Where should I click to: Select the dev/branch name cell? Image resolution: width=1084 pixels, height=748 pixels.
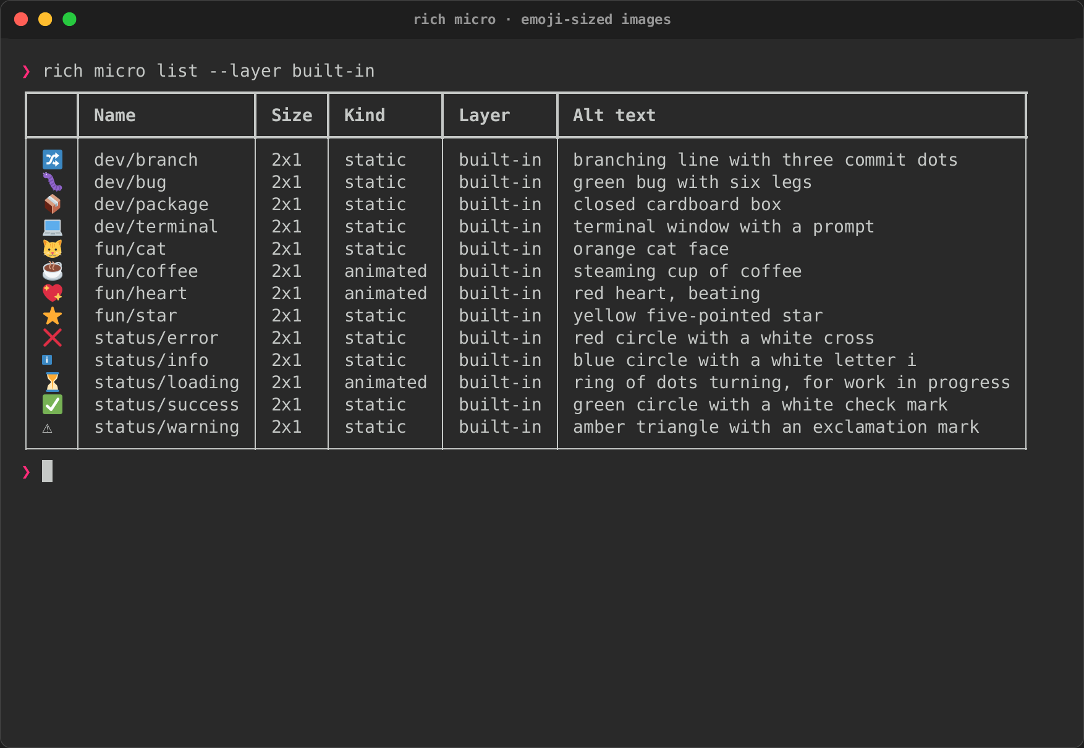(x=146, y=159)
